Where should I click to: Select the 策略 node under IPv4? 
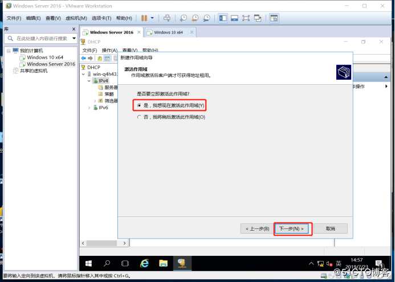[109, 94]
